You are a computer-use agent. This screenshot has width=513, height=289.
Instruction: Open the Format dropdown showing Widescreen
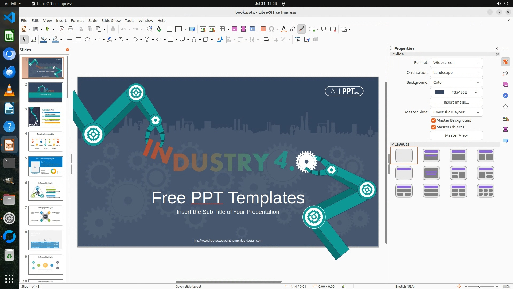(456, 63)
